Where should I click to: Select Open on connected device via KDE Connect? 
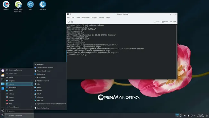[50, 104]
